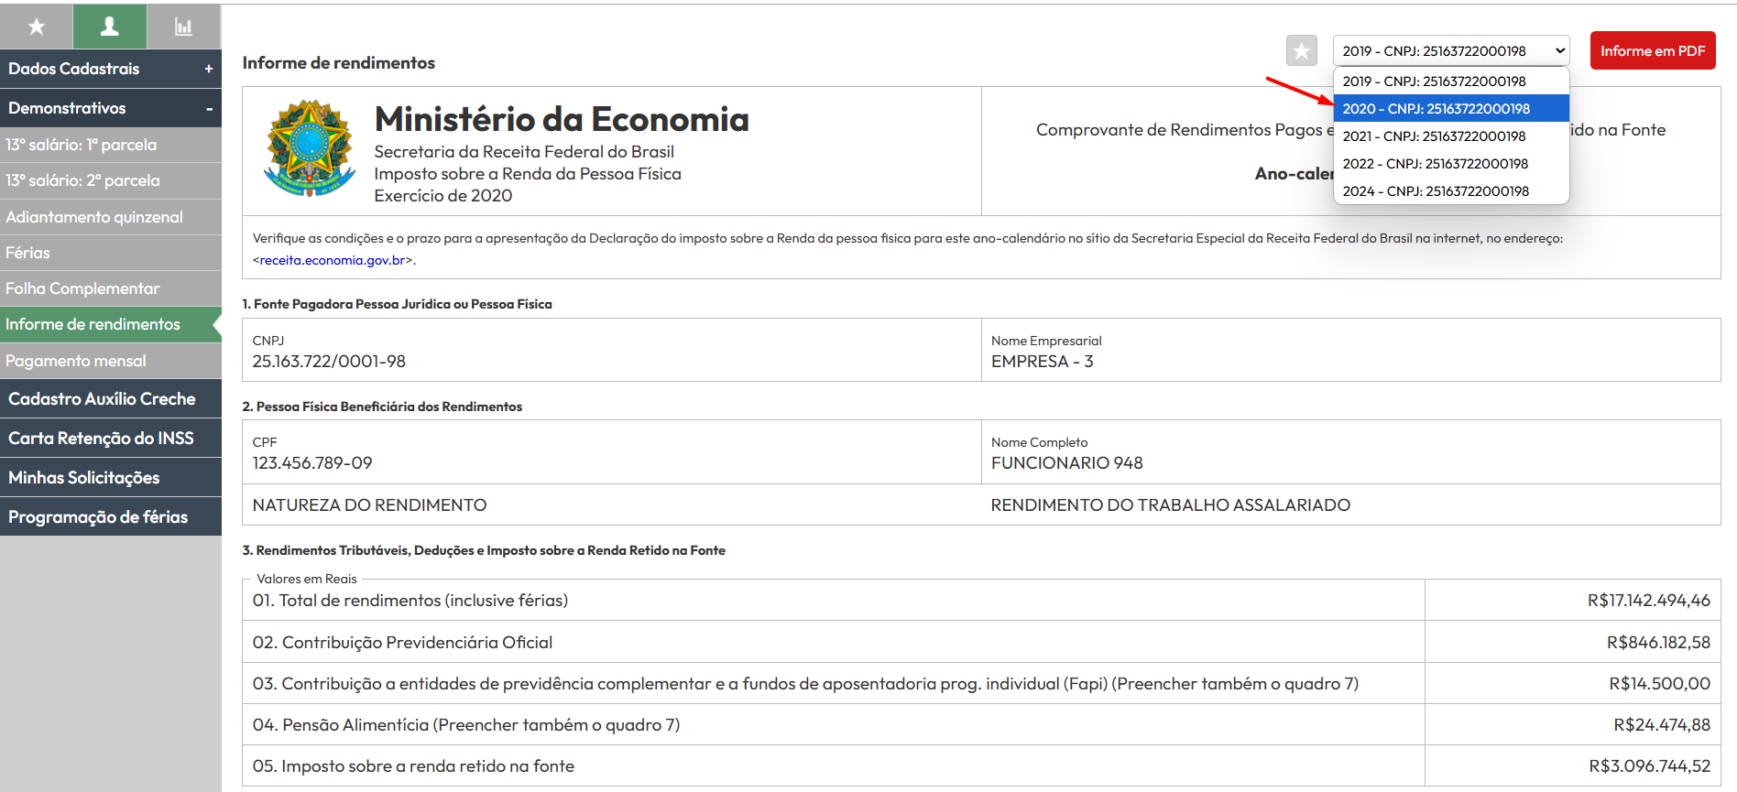
Task: Click the Nome Empresarial EMPRESA - 3
Action: pyautogui.click(x=1042, y=362)
